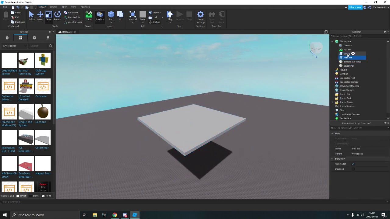This screenshot has width=390, height=219.
Task: Select Black toolbox background
Action: tap(34, 196)
